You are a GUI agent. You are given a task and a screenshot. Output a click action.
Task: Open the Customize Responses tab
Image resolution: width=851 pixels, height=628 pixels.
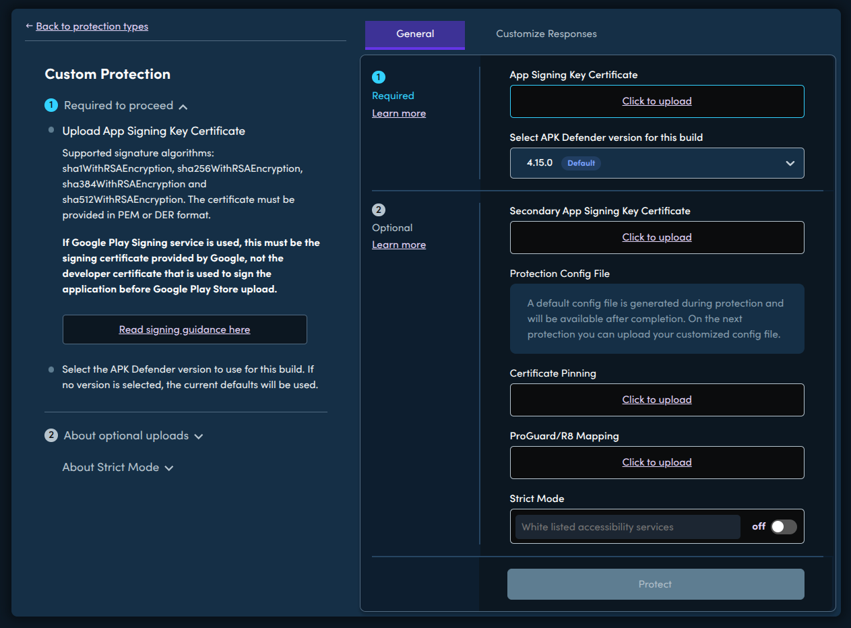(x=546, y=34)
